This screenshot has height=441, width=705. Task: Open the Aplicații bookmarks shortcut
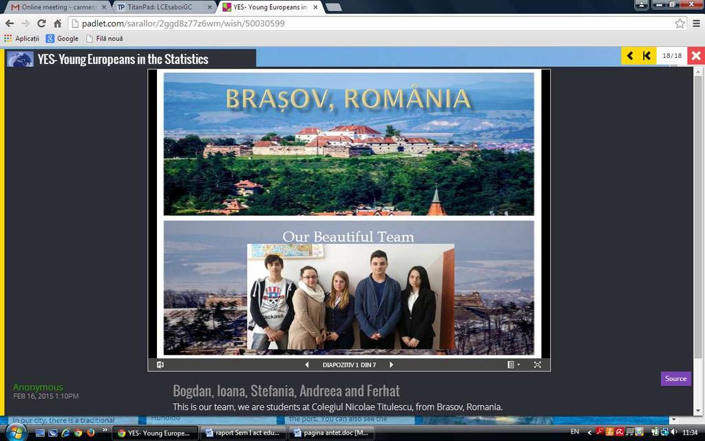pos(21,39)
